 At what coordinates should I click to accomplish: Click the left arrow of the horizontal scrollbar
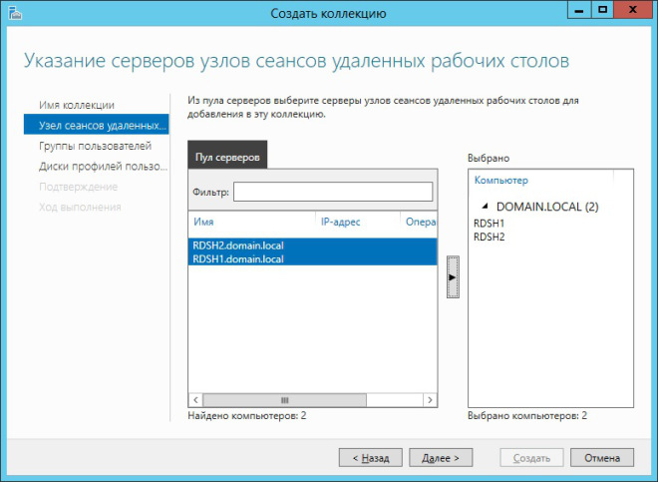pyautogui.click(x=194, y=399)
